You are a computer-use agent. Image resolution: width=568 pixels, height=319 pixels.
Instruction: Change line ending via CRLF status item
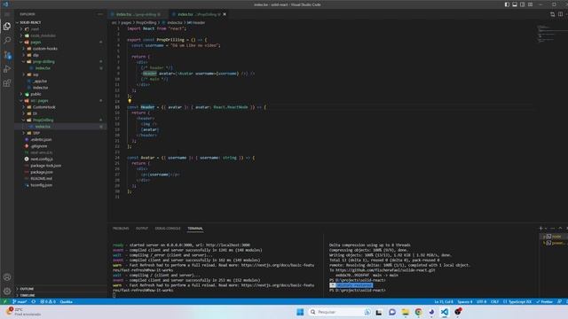pos(494,301)
